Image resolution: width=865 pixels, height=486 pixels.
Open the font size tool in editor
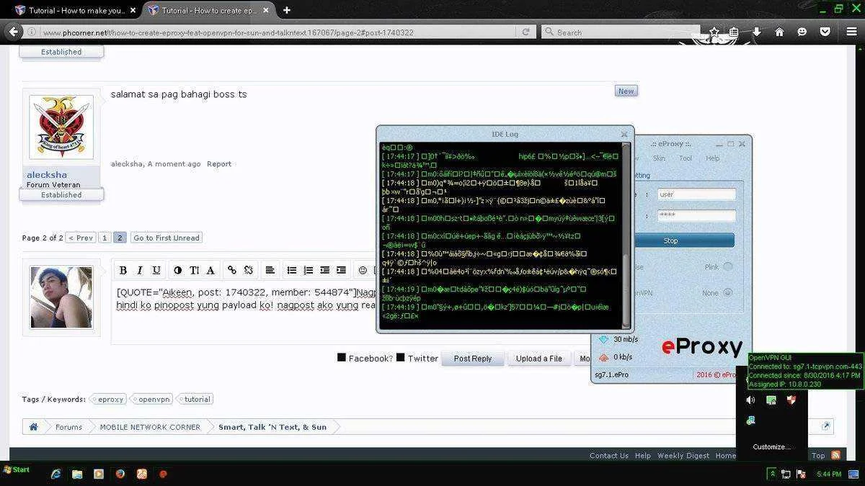point(194,270)
